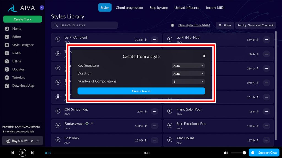This screenshot has height=158, width=282.
Task: Collapse the sidebar with the purple chevron
Action: point(42,8)
